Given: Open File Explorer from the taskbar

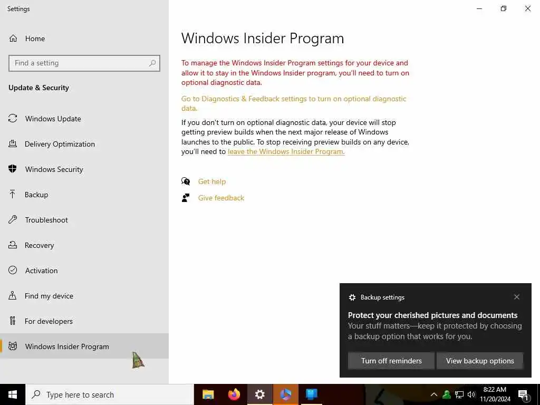Looking at the screenshot, I should tap(208, 394).
